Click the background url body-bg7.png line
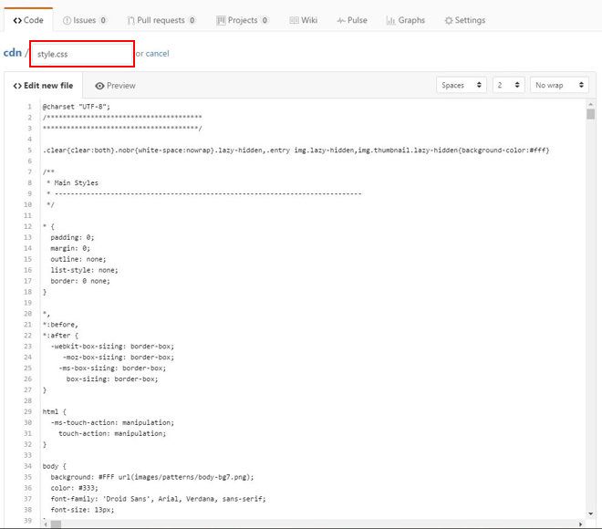602x529 pixels. coord(152,477)
